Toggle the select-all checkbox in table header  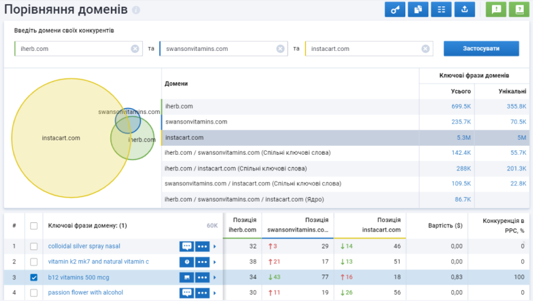33,226
